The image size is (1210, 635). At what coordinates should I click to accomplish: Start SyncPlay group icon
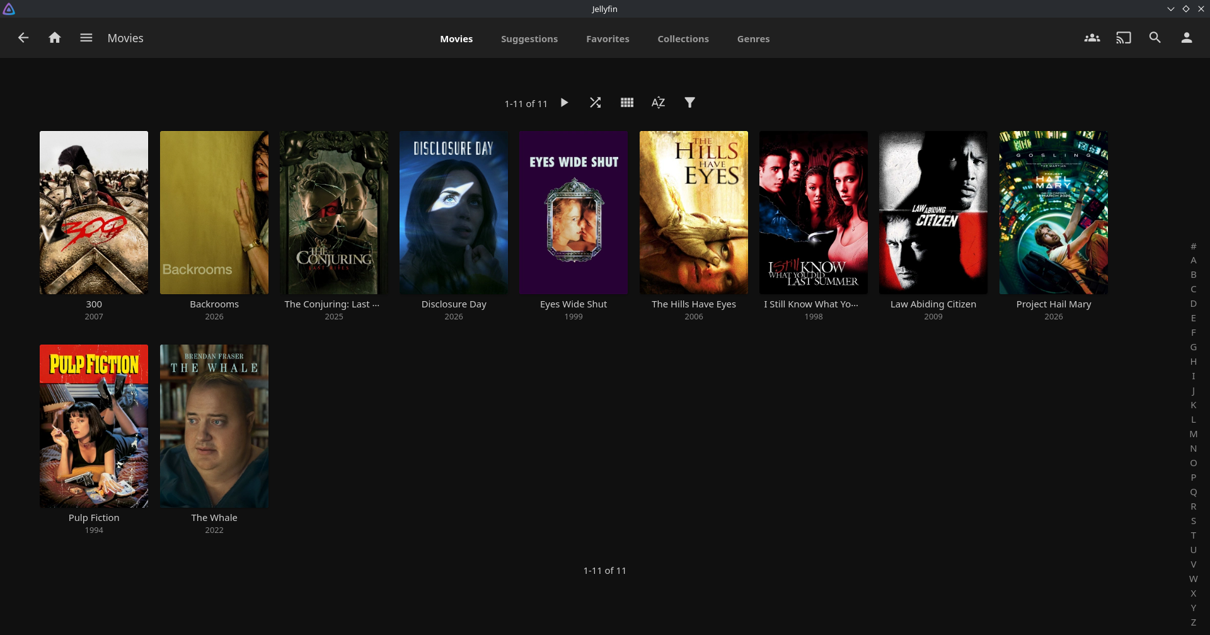pyautogui.click(x=1092, y=38)
